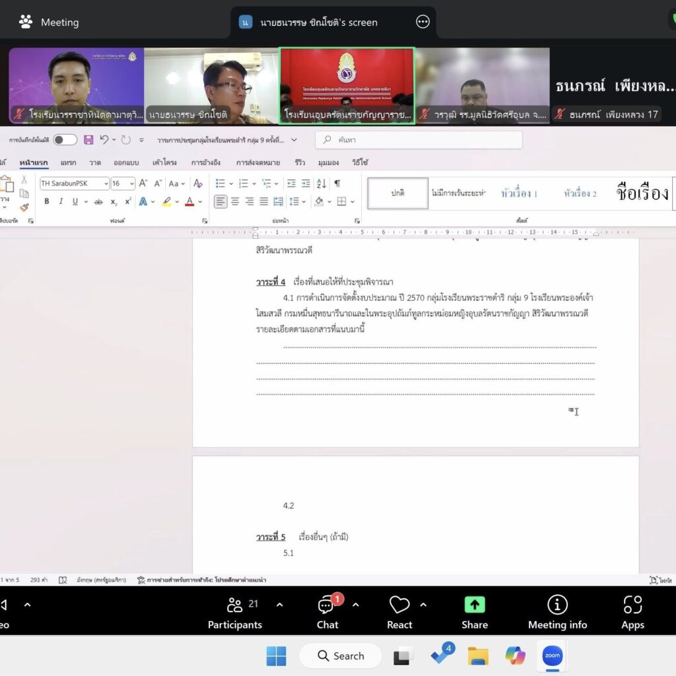This screenshot has height=676, width=676.
Task: Open the Participants list
Action: pos(235,613)
